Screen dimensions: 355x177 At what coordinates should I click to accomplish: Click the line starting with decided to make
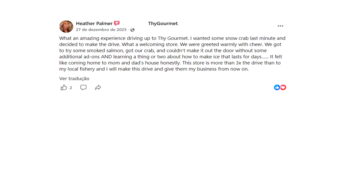pyautogui.click(x=170, y=45)
